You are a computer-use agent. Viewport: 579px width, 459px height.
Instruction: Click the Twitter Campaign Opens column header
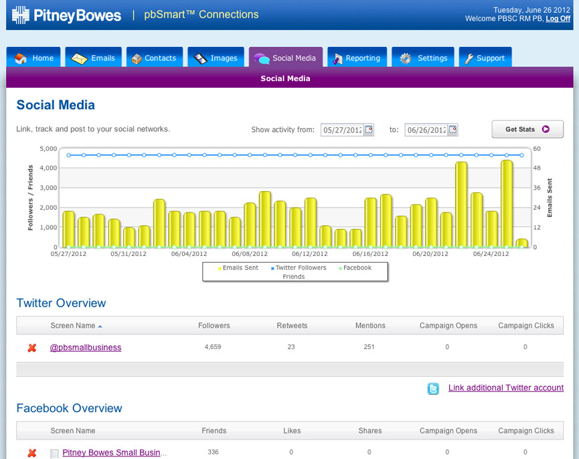click(448, 326)
